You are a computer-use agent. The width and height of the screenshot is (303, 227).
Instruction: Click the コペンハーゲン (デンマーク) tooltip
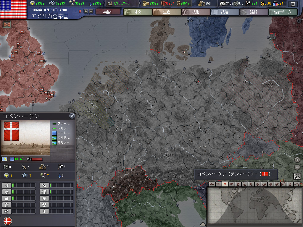tap(236, 174)
